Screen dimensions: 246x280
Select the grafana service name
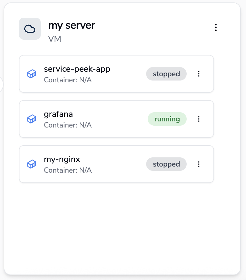pos(58,114)
